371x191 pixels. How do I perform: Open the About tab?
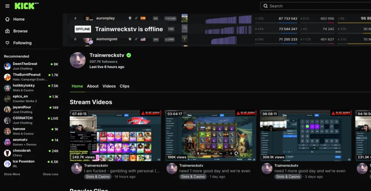(x=92, y=86)
